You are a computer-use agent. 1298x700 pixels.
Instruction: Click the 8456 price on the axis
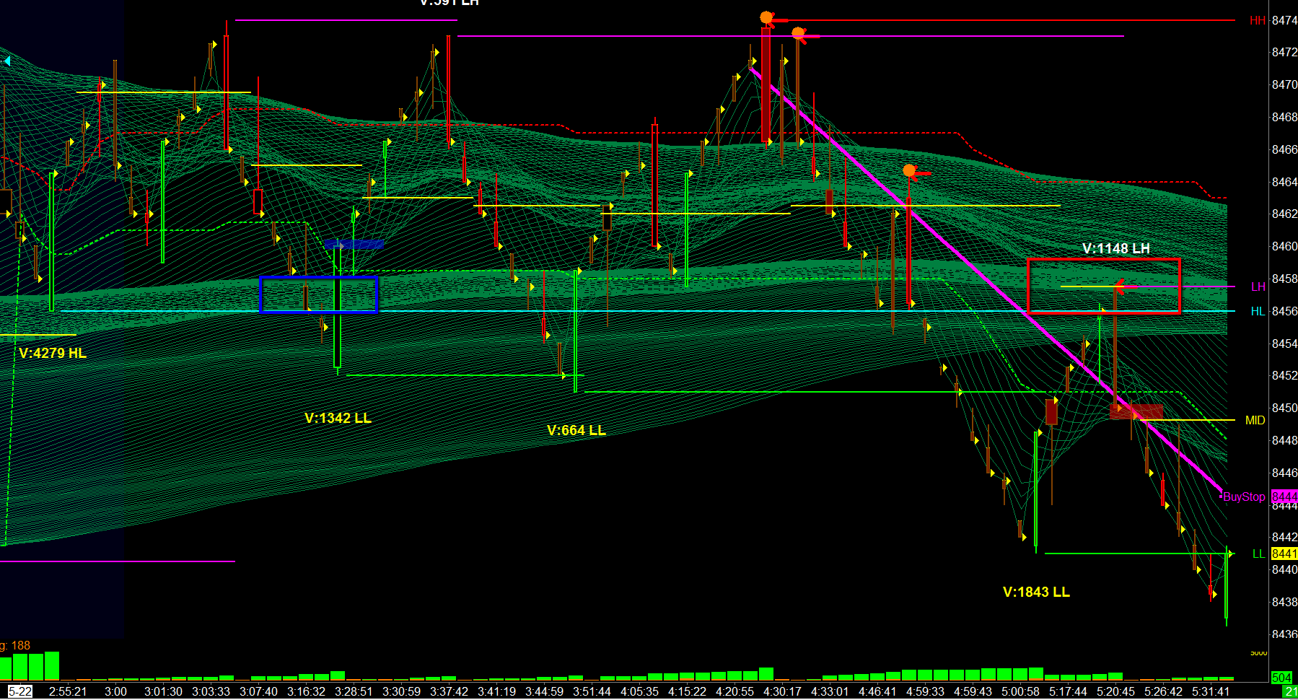1284,311
